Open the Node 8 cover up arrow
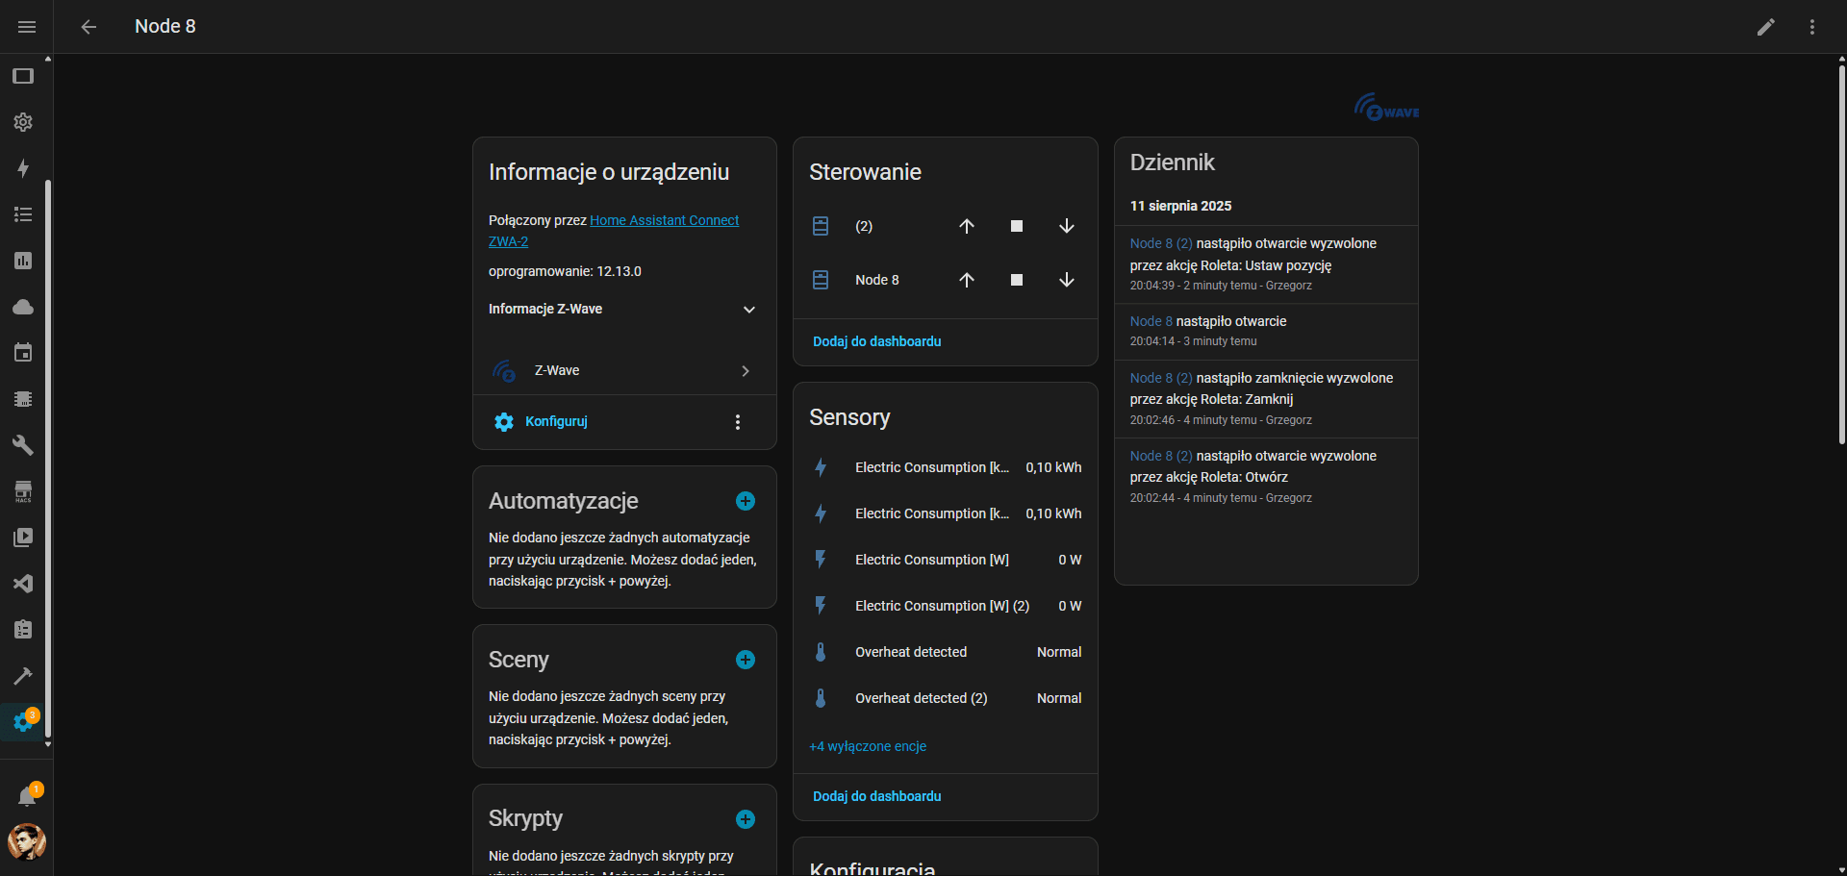The image size is (1847, 876). 966,280
